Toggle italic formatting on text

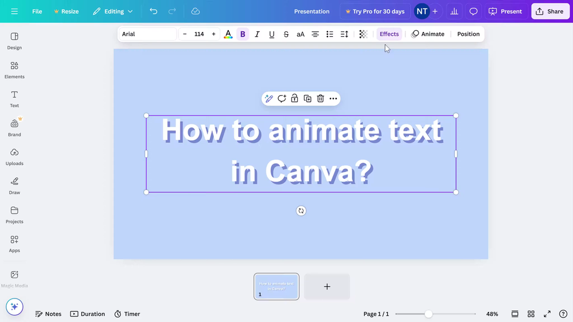[257, 34]
